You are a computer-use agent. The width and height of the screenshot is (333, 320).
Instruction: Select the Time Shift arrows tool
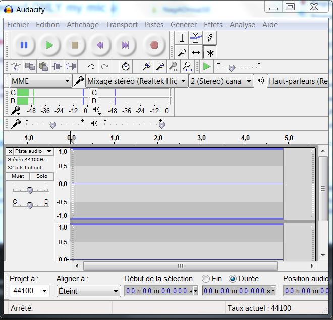pyautogui.click(x=196, y=52)
